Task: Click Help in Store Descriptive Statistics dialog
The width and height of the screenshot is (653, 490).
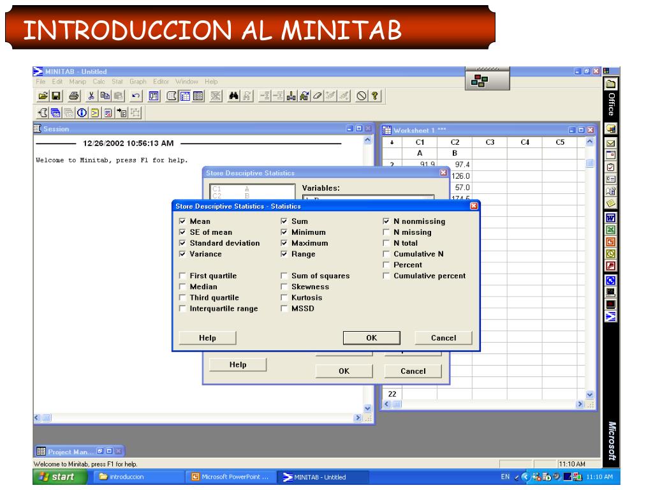Action: click(x=238, y=364)
